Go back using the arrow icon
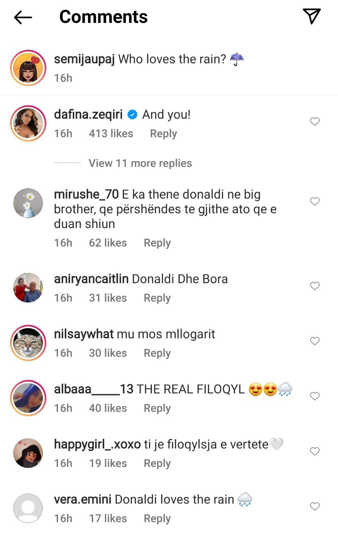 click(23, 17)
